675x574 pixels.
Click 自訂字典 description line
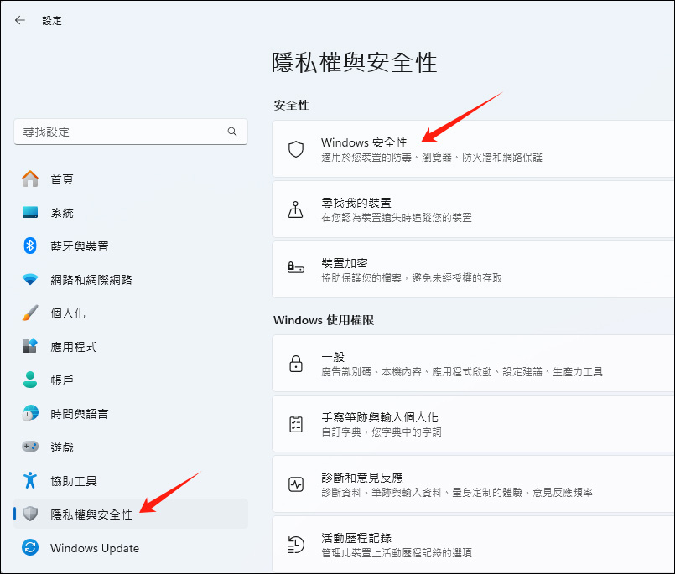coord(382,432)
